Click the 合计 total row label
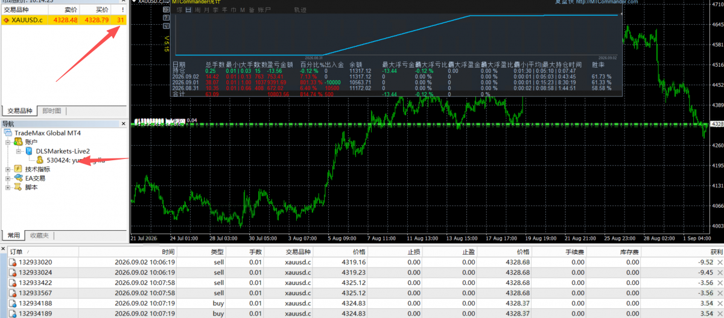 179,94
